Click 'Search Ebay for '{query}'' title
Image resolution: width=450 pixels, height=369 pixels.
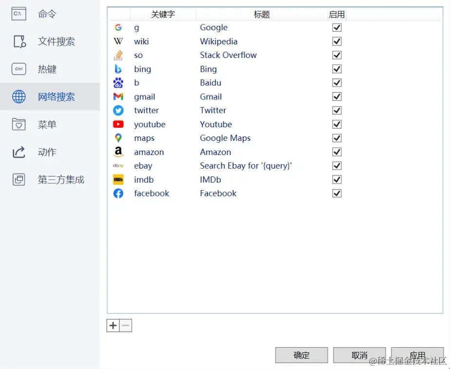point(246,166)
